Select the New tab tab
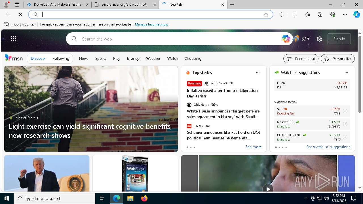This screenshot has height=204, width=363. coord(193,5)
